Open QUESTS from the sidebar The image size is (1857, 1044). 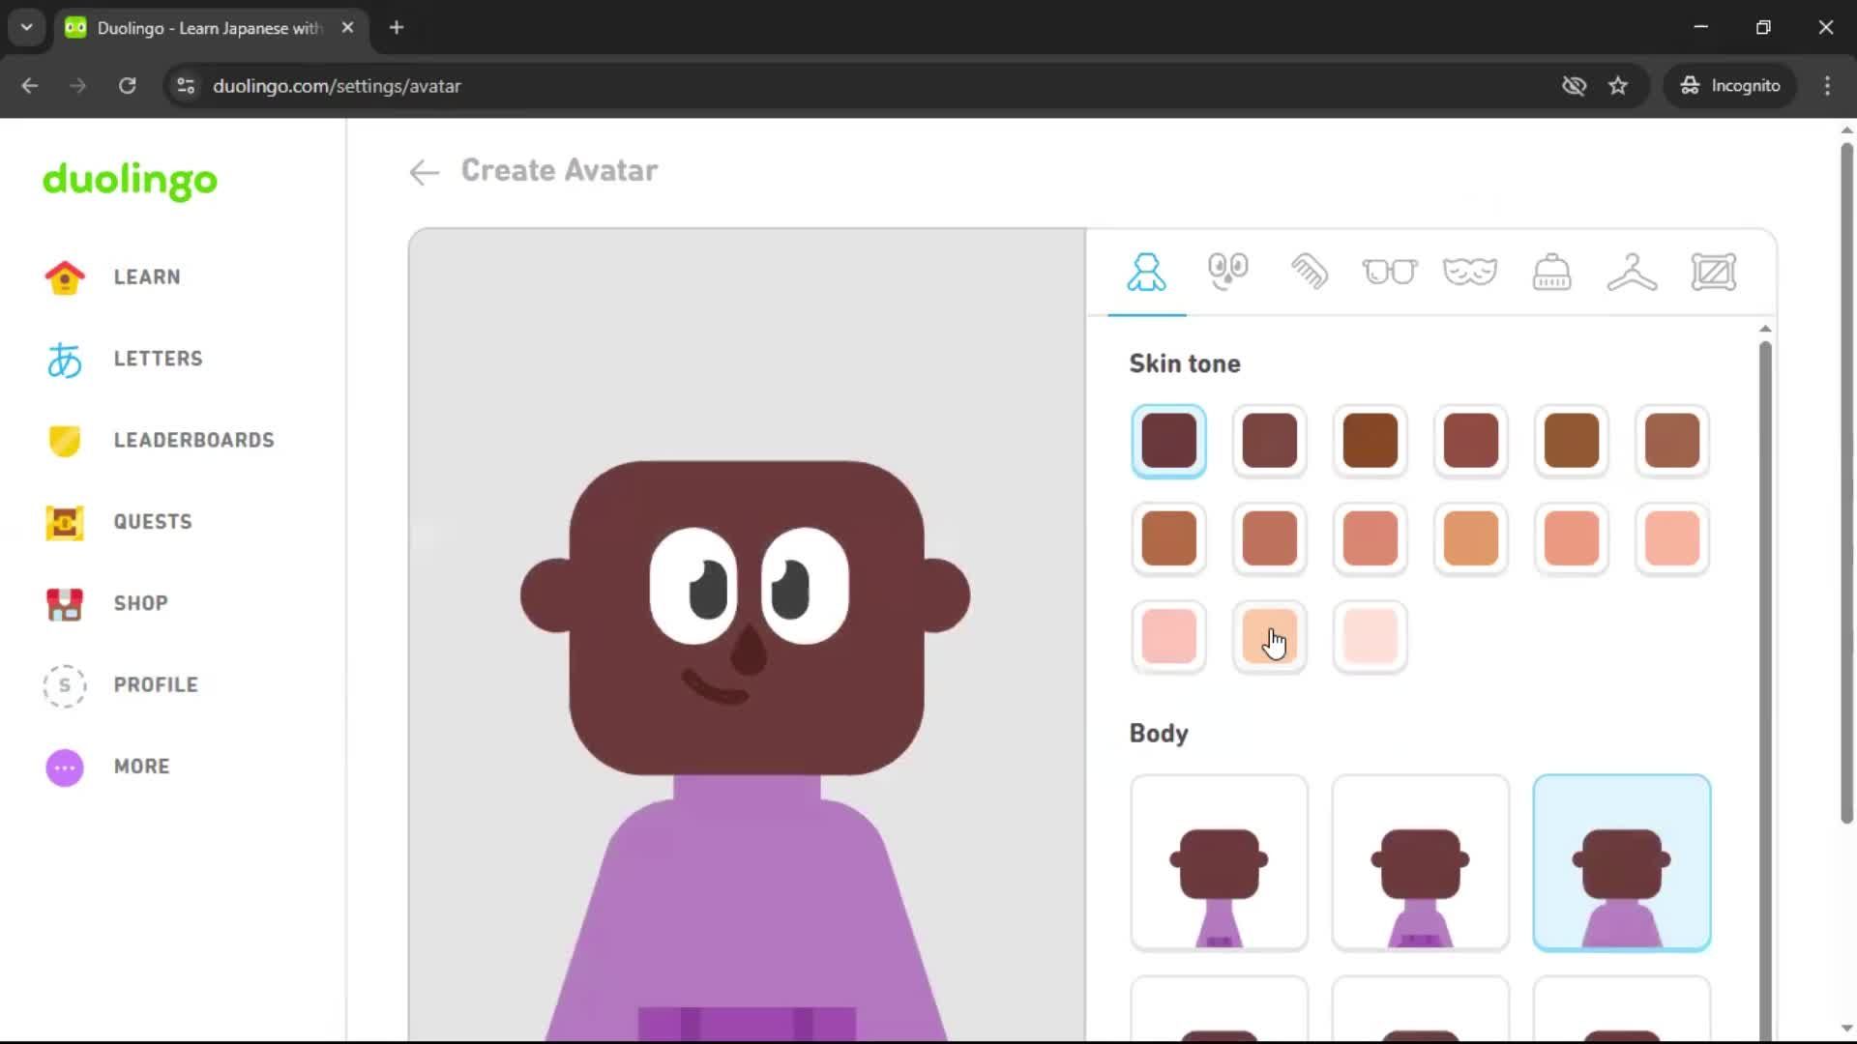point(151,522)
